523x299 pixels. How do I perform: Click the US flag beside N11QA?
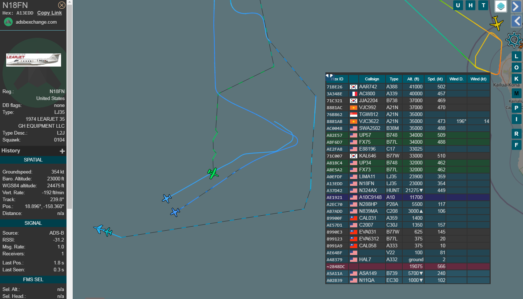click(x=353, y=280)
